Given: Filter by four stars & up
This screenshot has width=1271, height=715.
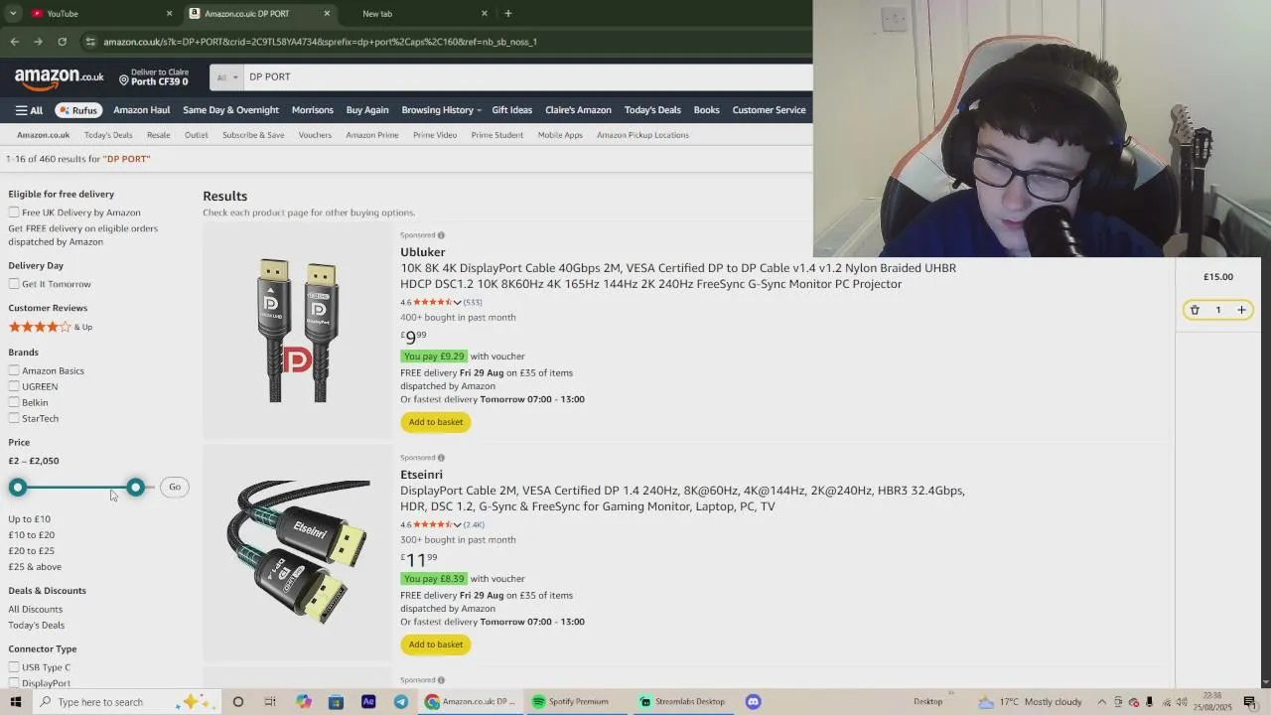Looking at the screenshot, I should [51, 327].
